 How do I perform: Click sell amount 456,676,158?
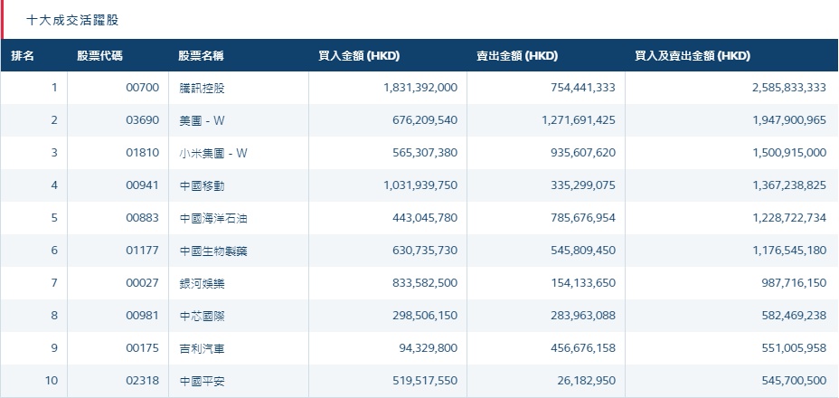(583, 348)
